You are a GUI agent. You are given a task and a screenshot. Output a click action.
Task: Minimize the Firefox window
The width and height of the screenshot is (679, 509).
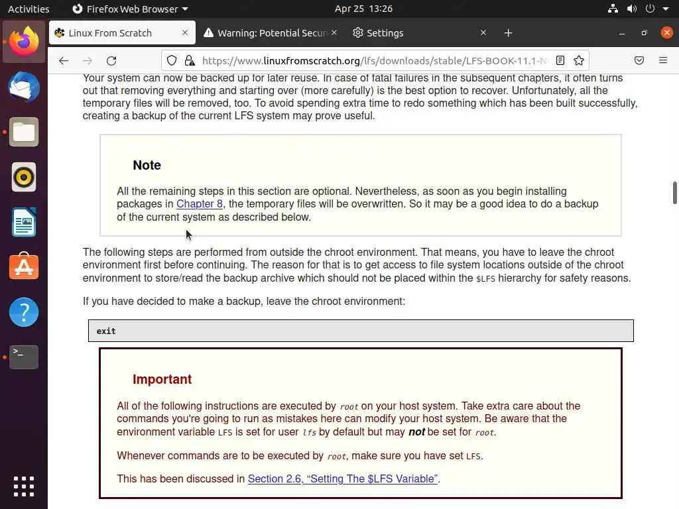[x=622, y=33]
